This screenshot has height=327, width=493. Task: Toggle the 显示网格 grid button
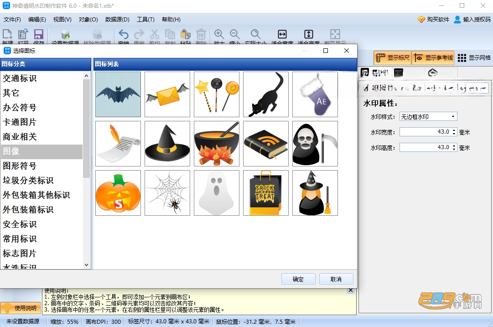click(474, 58)
